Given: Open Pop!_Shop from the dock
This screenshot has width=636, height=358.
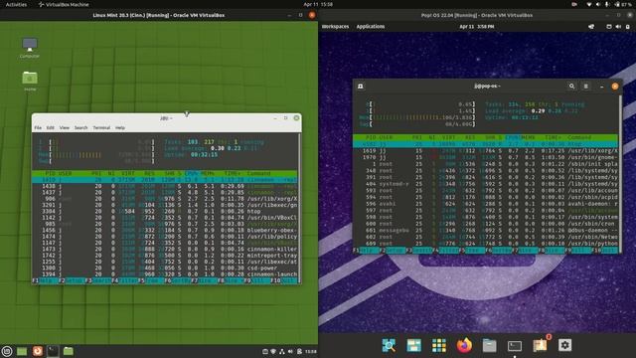Looking at the screenshot, I should coord(541,345).
